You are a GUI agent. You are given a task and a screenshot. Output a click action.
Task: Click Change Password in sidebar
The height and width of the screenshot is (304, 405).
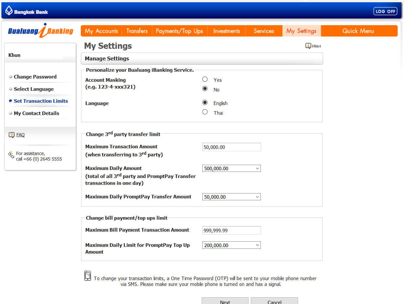[35, 77]
